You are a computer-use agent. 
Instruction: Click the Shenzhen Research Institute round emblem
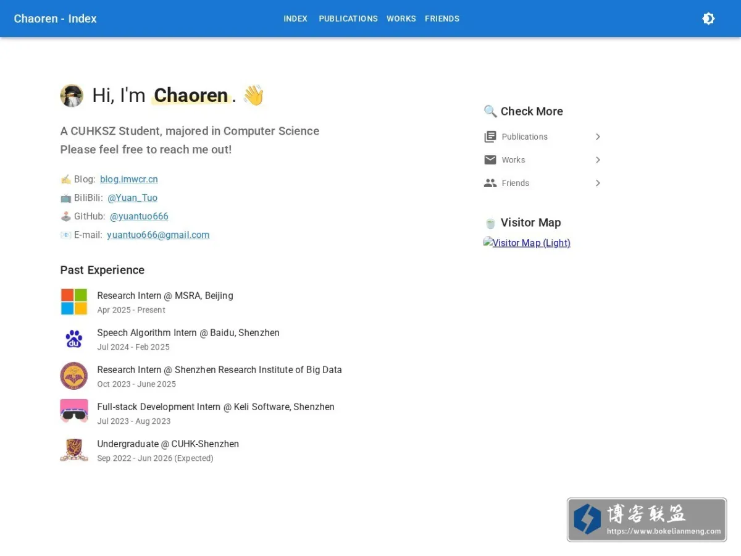pos(74,376)
